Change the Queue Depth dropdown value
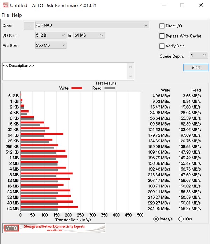The height and width of the screenshot is (244, 210). pos(199,55)
